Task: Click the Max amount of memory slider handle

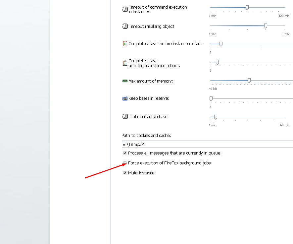Action: 249,80
